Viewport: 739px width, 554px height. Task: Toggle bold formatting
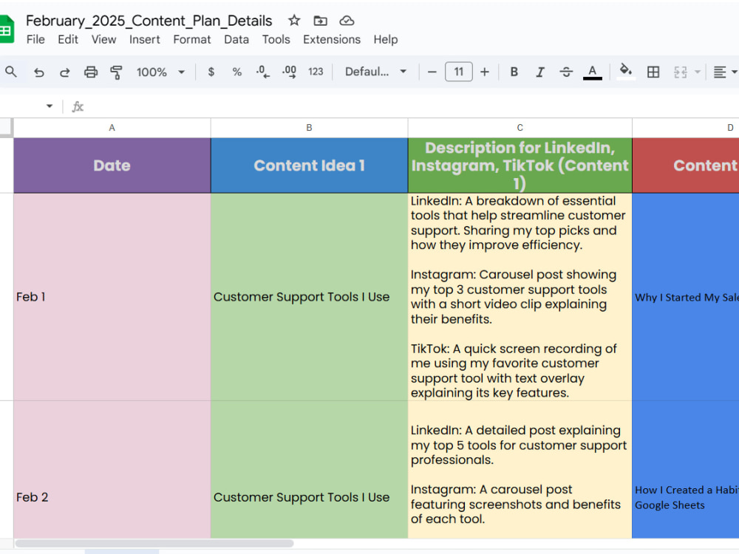(514, 72)
